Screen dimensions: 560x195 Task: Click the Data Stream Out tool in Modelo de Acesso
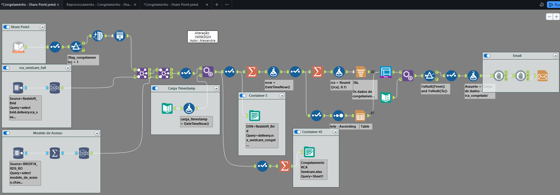click(84, 153)
